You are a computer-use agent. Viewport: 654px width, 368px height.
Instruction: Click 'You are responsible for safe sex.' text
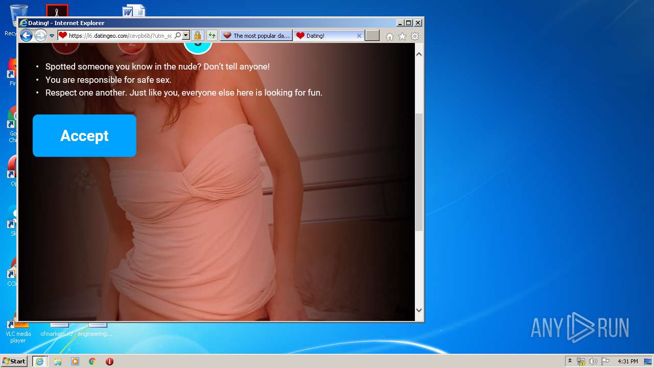pos(108,80)
